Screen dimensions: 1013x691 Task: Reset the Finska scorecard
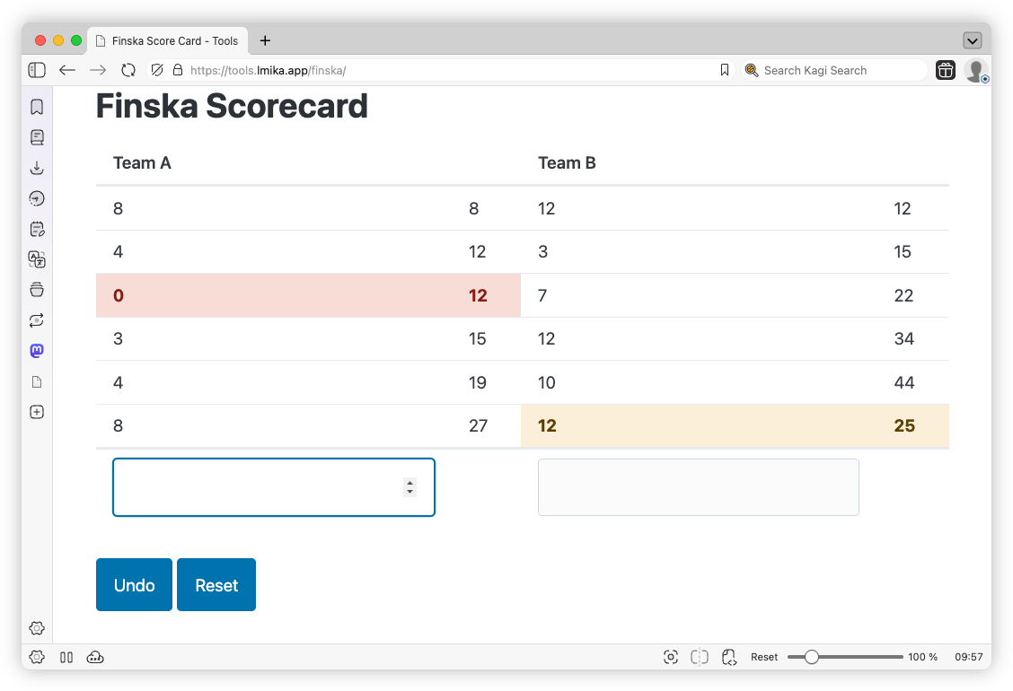(216, 584)
